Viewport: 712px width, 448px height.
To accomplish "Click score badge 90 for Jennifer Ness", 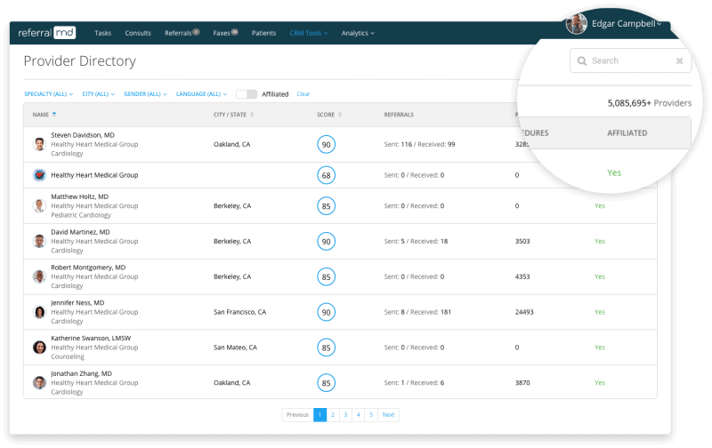I will (326, 312).
